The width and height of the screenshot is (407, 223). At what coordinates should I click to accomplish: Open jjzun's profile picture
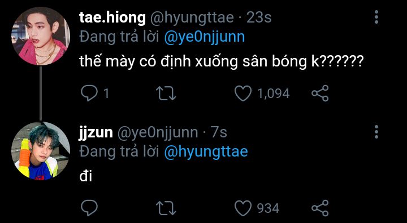coord(41,151)
